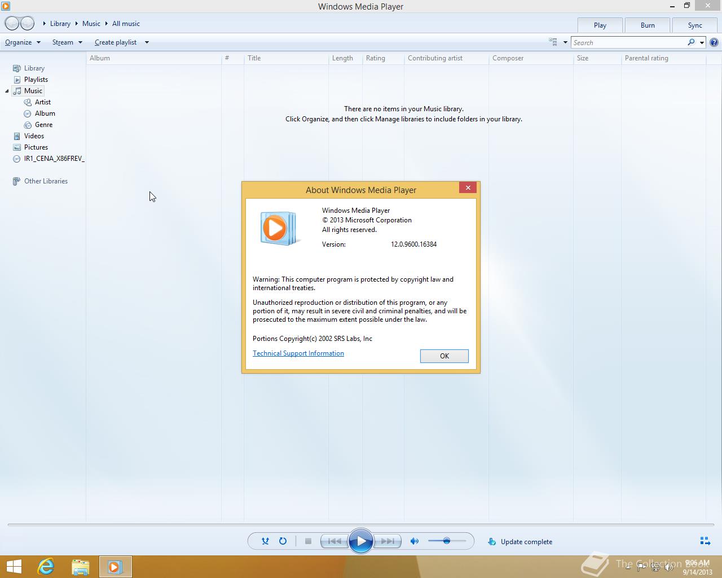This screenshot has height=578, width=722.
Task: Switch to the Play tab
Action: [600, 25]
